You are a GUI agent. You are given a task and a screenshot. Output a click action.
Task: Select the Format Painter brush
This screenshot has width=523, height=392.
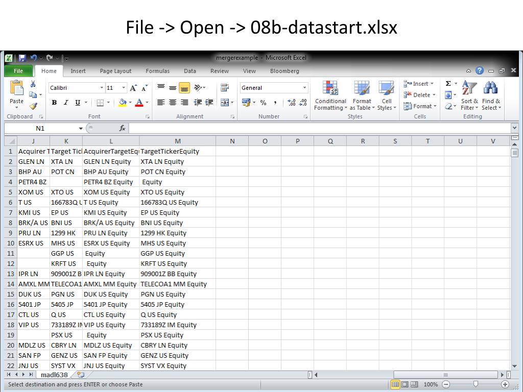click(33, 106)
